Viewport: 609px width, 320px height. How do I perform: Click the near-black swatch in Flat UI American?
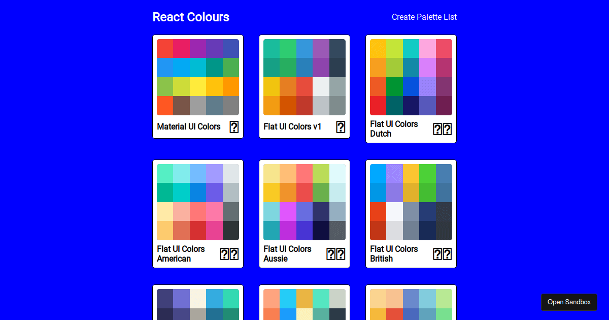[x=231, y=231]
